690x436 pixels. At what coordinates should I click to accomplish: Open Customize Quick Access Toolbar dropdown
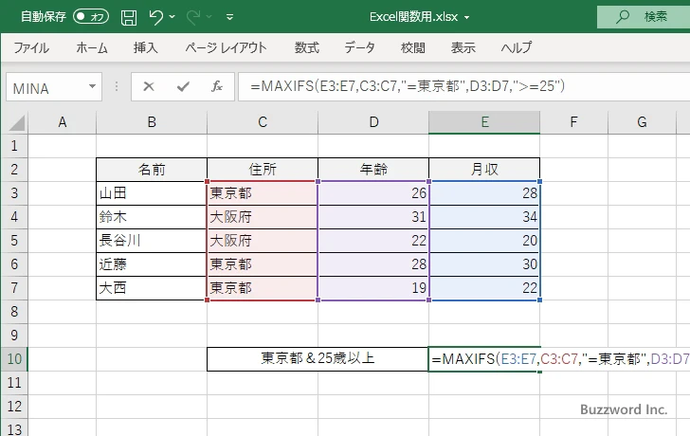[229, 17]
